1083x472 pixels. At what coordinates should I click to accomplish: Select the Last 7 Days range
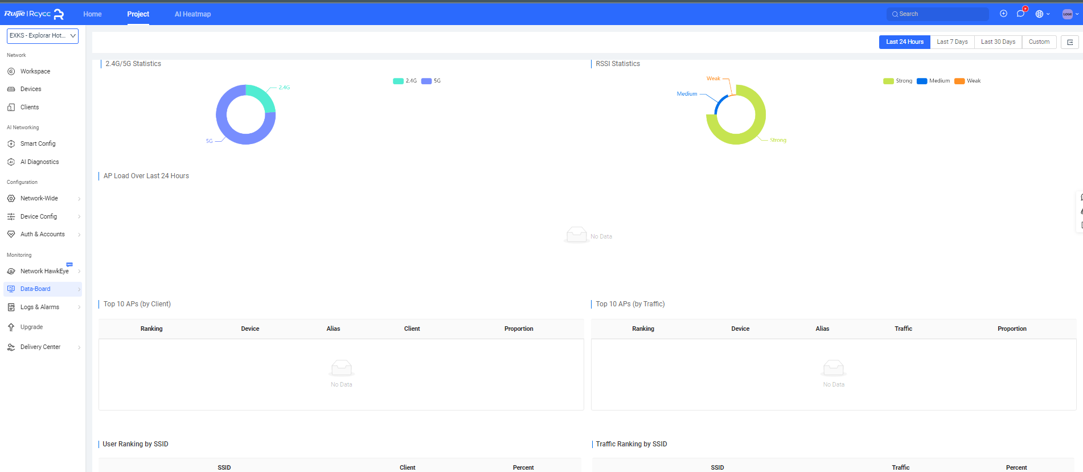click(x=952, y=42)
